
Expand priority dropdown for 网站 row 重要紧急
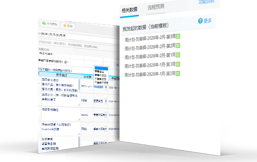(106, 101)
